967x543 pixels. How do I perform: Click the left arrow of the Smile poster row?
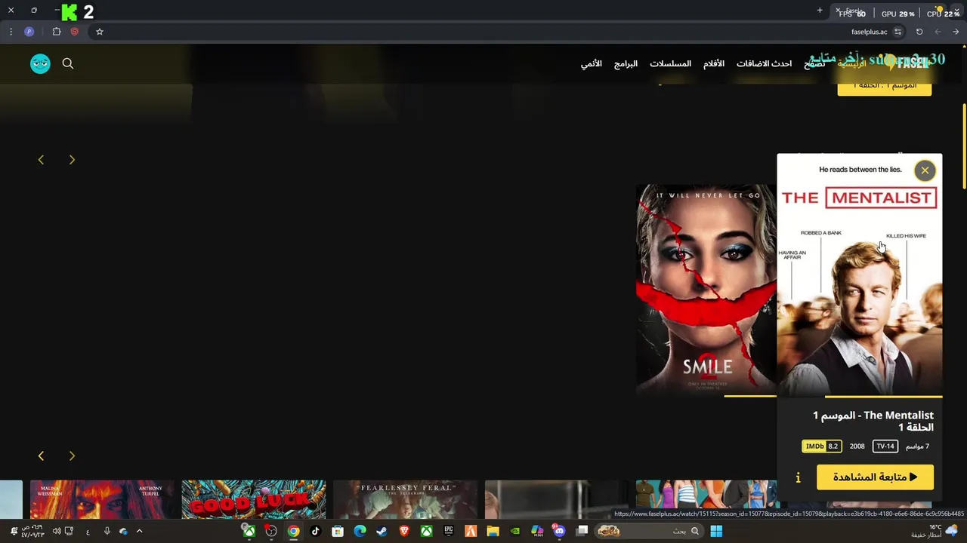41,160
